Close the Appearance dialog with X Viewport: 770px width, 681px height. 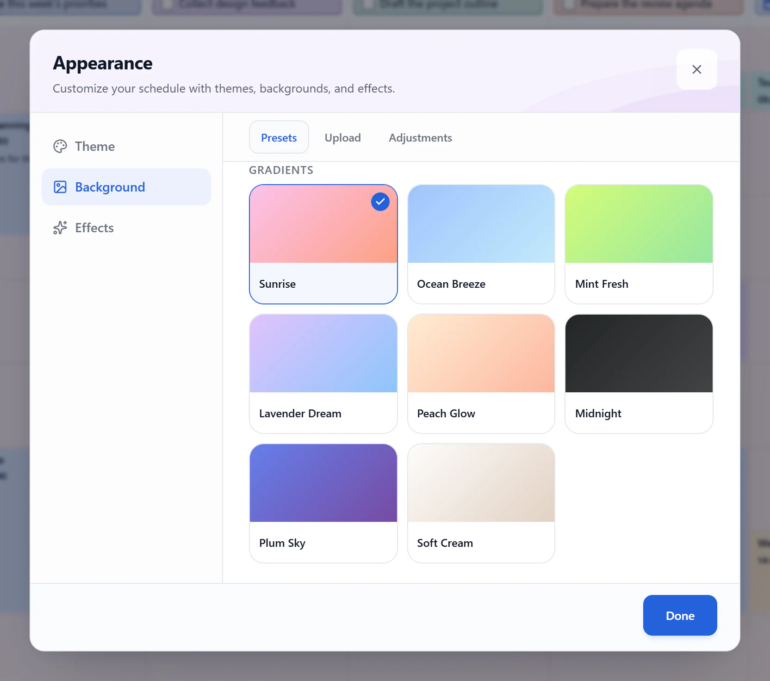696,69
